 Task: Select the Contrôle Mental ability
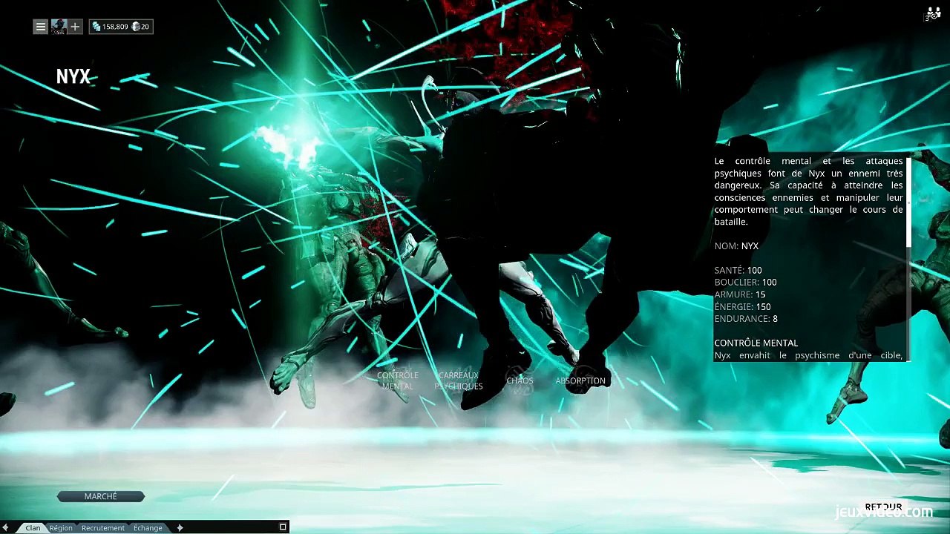point(397,380)
